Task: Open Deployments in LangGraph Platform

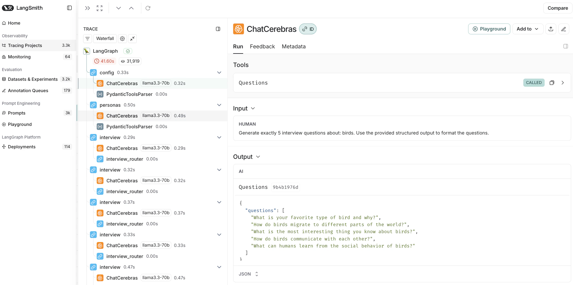Action: tap(38, 147)
